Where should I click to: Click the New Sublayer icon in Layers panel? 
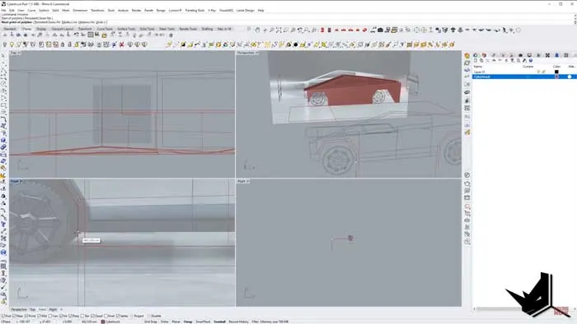coord(481,61)
